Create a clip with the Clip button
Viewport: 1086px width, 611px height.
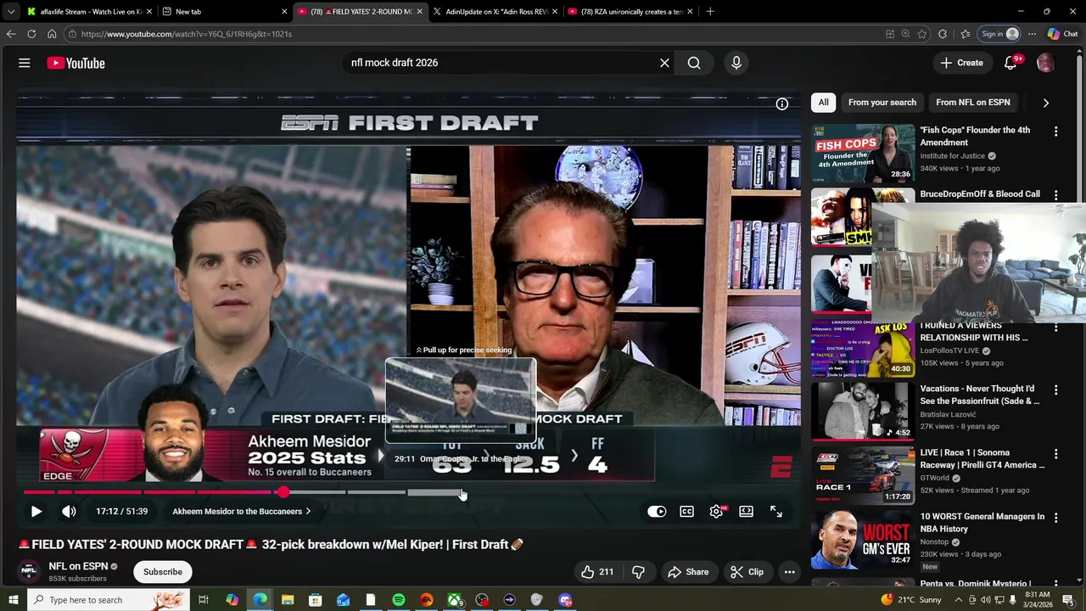pos(747,572)
